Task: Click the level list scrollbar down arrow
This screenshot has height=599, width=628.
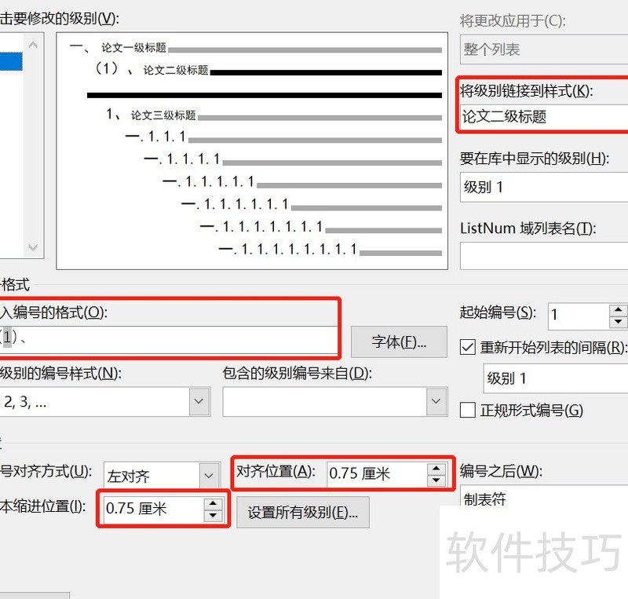Action: (33, 247)
